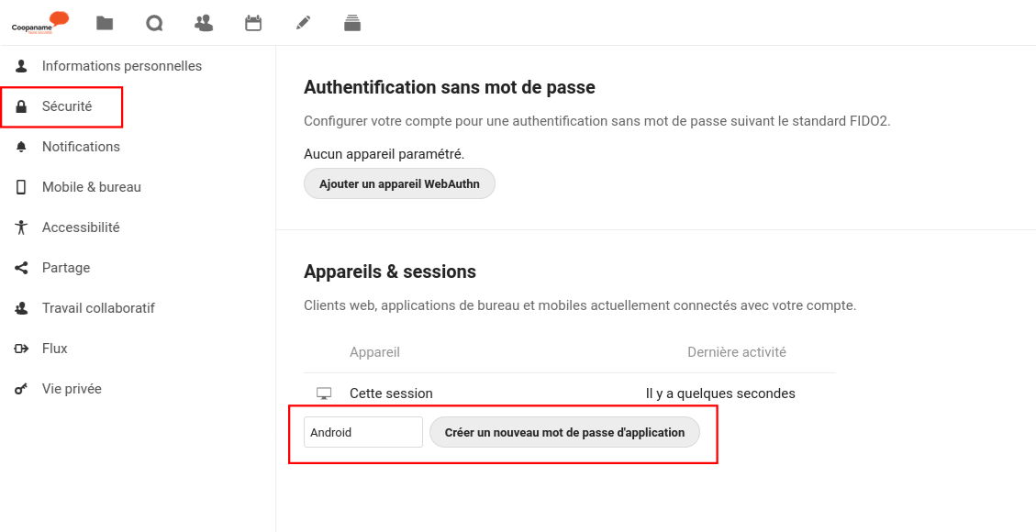Go to Notifications settings
This screenshot has width=1036, height=532.
pyautogui.click(x=81, y=147)
